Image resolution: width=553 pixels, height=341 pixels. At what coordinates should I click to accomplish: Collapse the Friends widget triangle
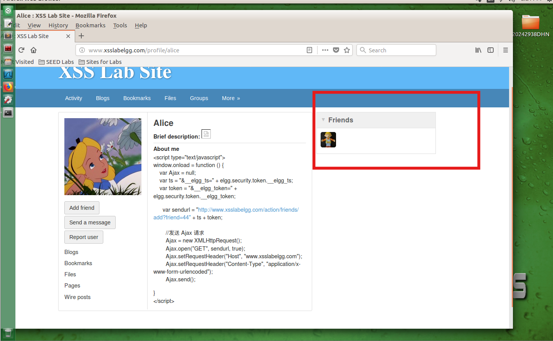(323, 120)
